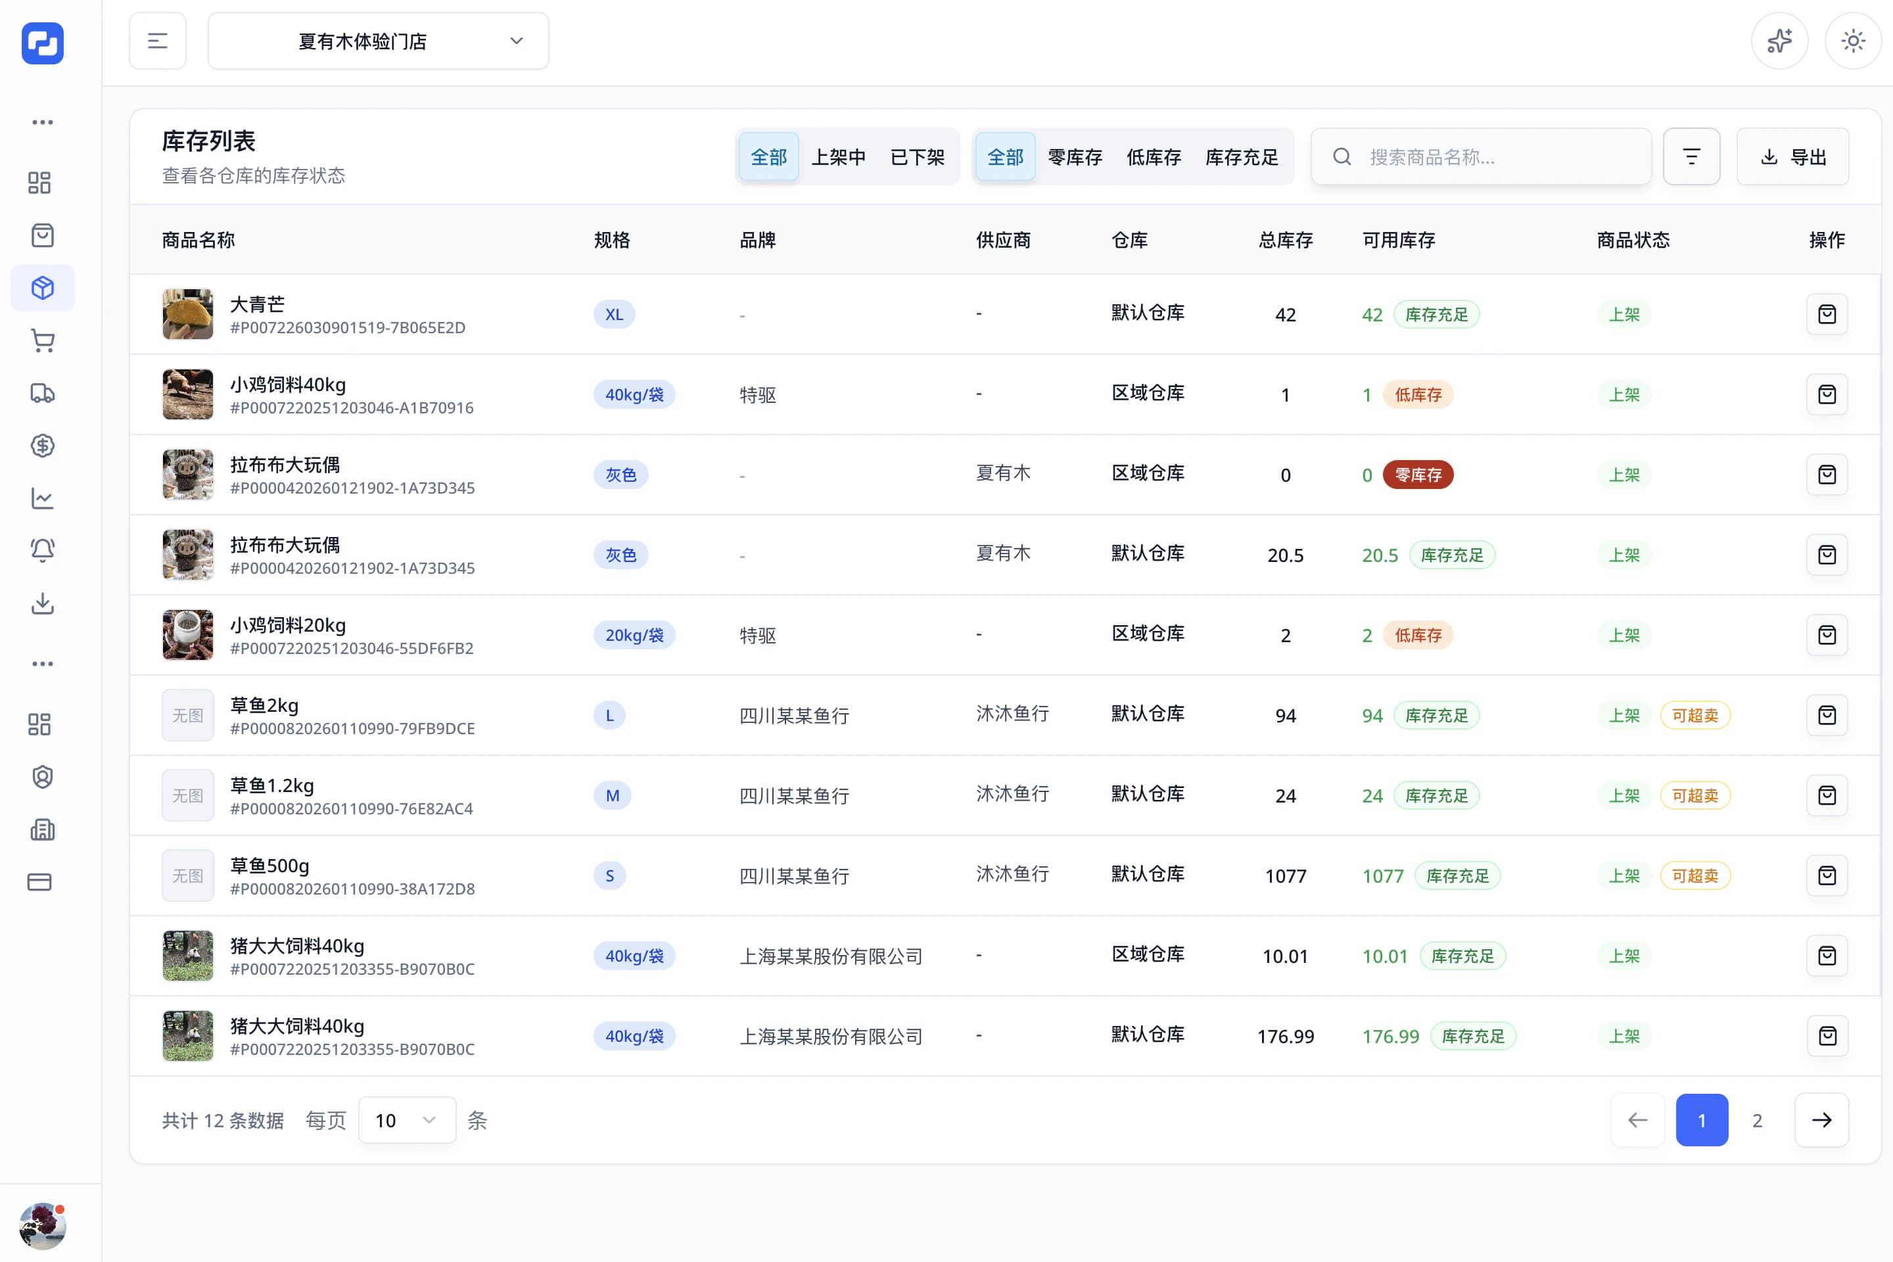
Task: Open the download icon in the sidebar
Action: (43, 603)
